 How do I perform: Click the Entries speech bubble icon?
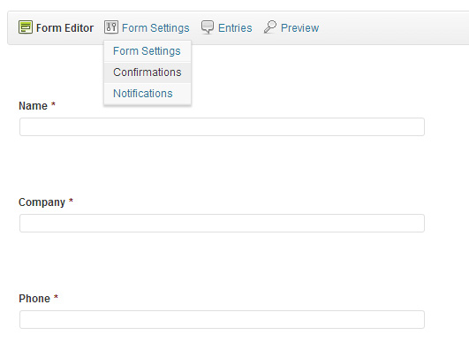tap(208, 27)
